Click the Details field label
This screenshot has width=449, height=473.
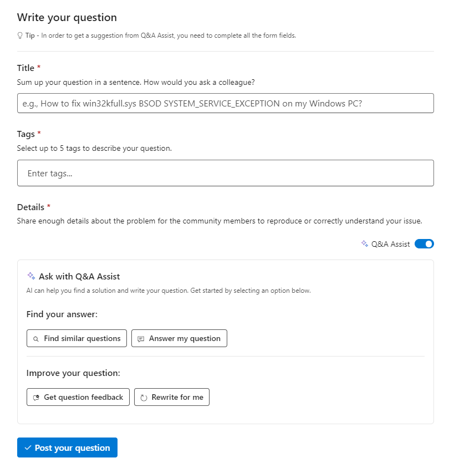pyautogui.click(x=30, y=207)
